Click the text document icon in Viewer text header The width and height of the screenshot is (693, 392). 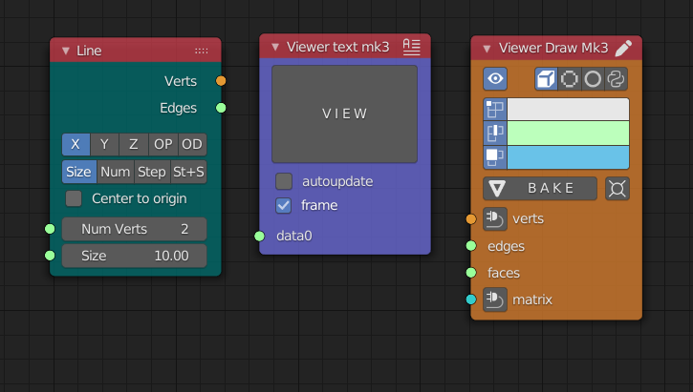click(412, 46)
